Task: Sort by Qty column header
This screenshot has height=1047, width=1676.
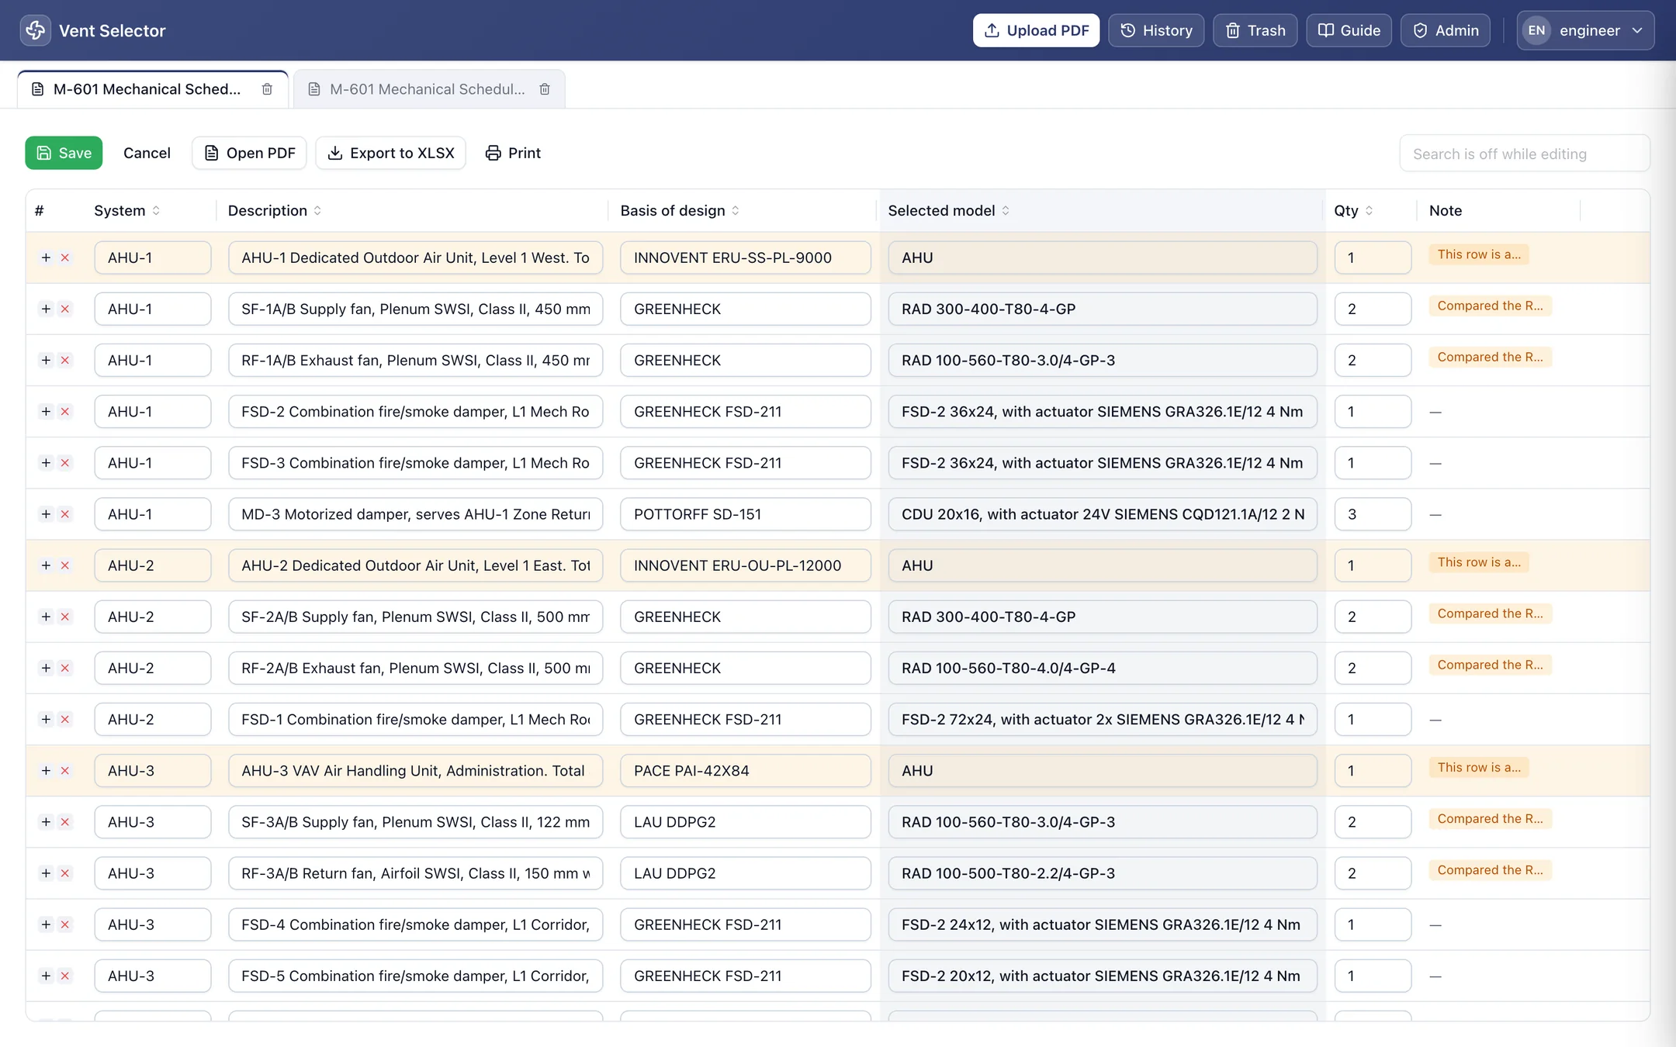Action: point(1353,211)
